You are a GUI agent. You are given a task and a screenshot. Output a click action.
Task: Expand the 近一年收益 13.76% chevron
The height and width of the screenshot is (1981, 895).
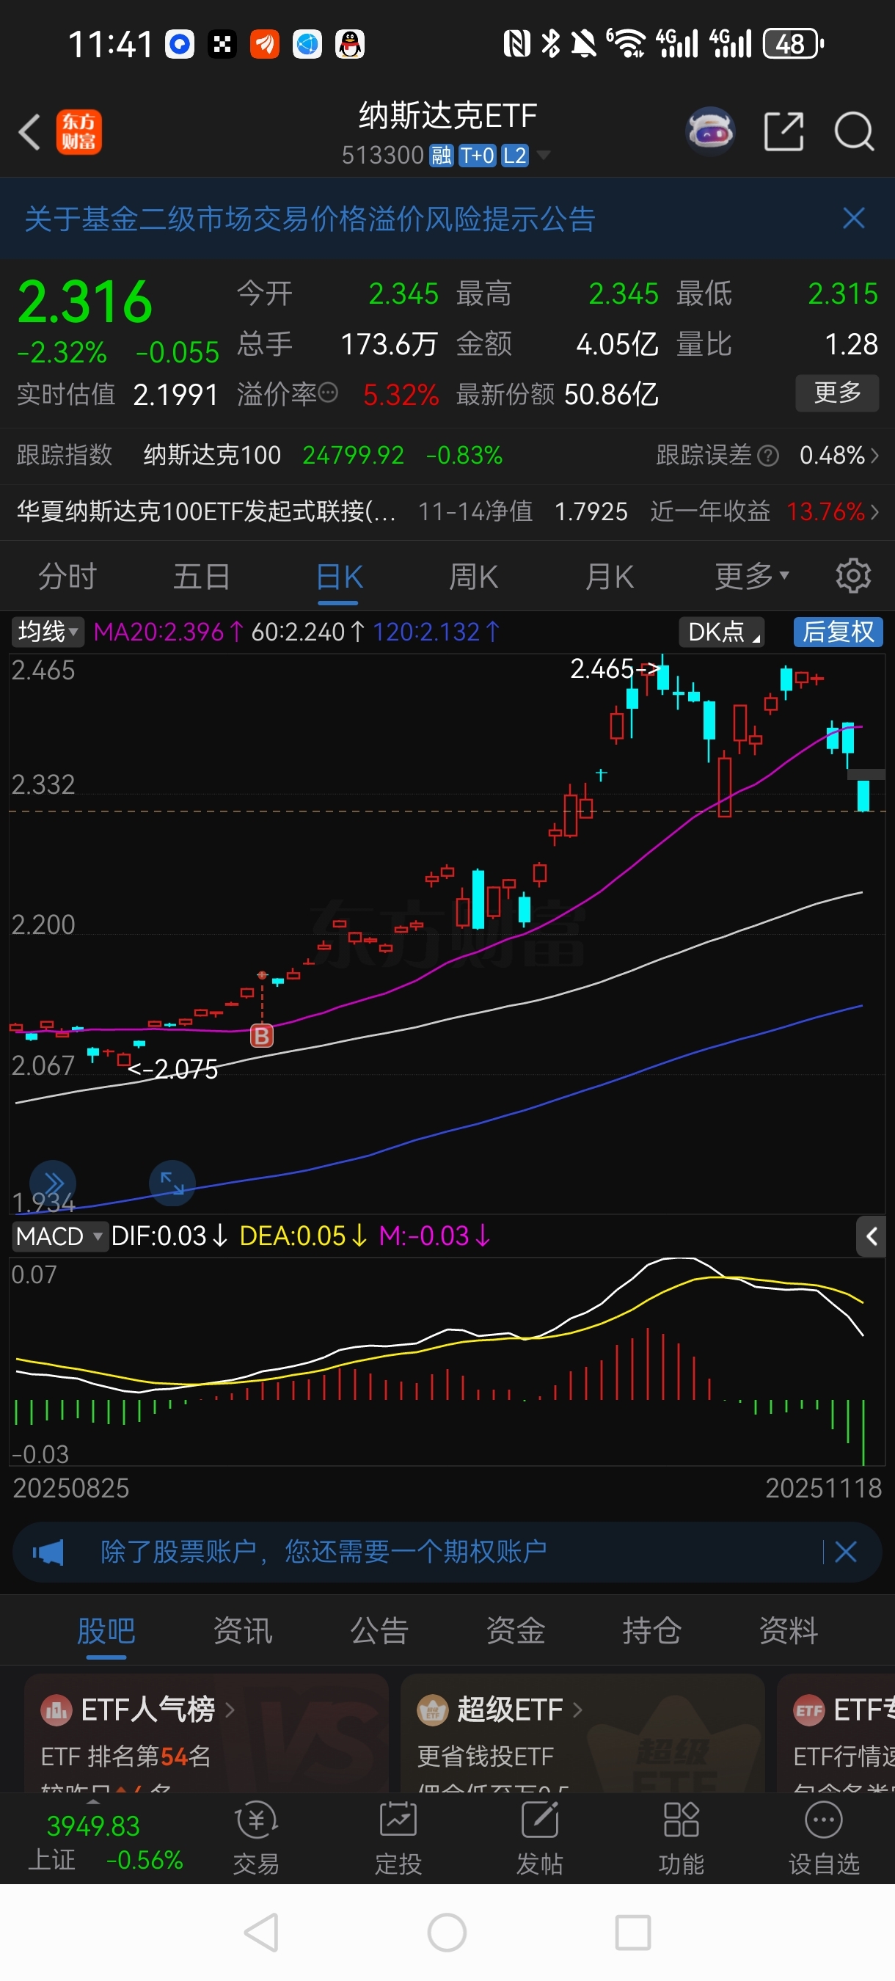pos(874,511)
